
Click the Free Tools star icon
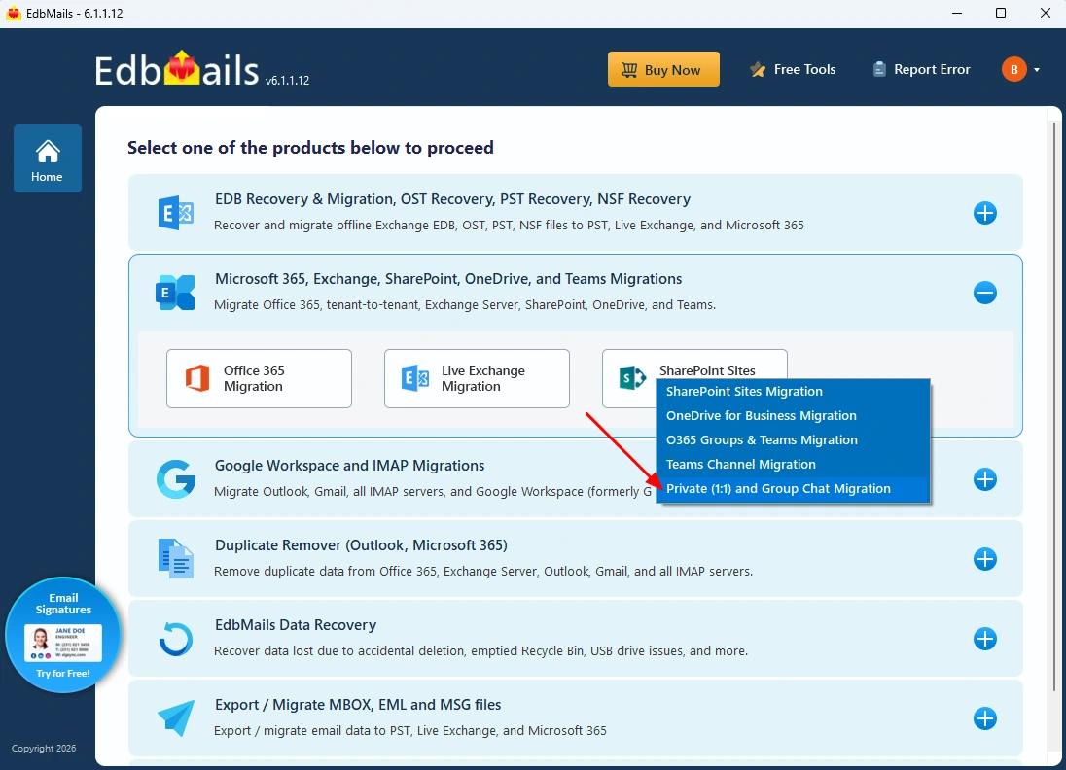758,69
